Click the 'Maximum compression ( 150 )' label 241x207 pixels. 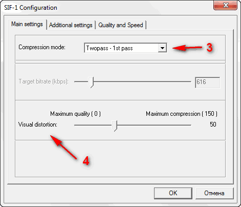pyautogui.click(x=182, y=114)
